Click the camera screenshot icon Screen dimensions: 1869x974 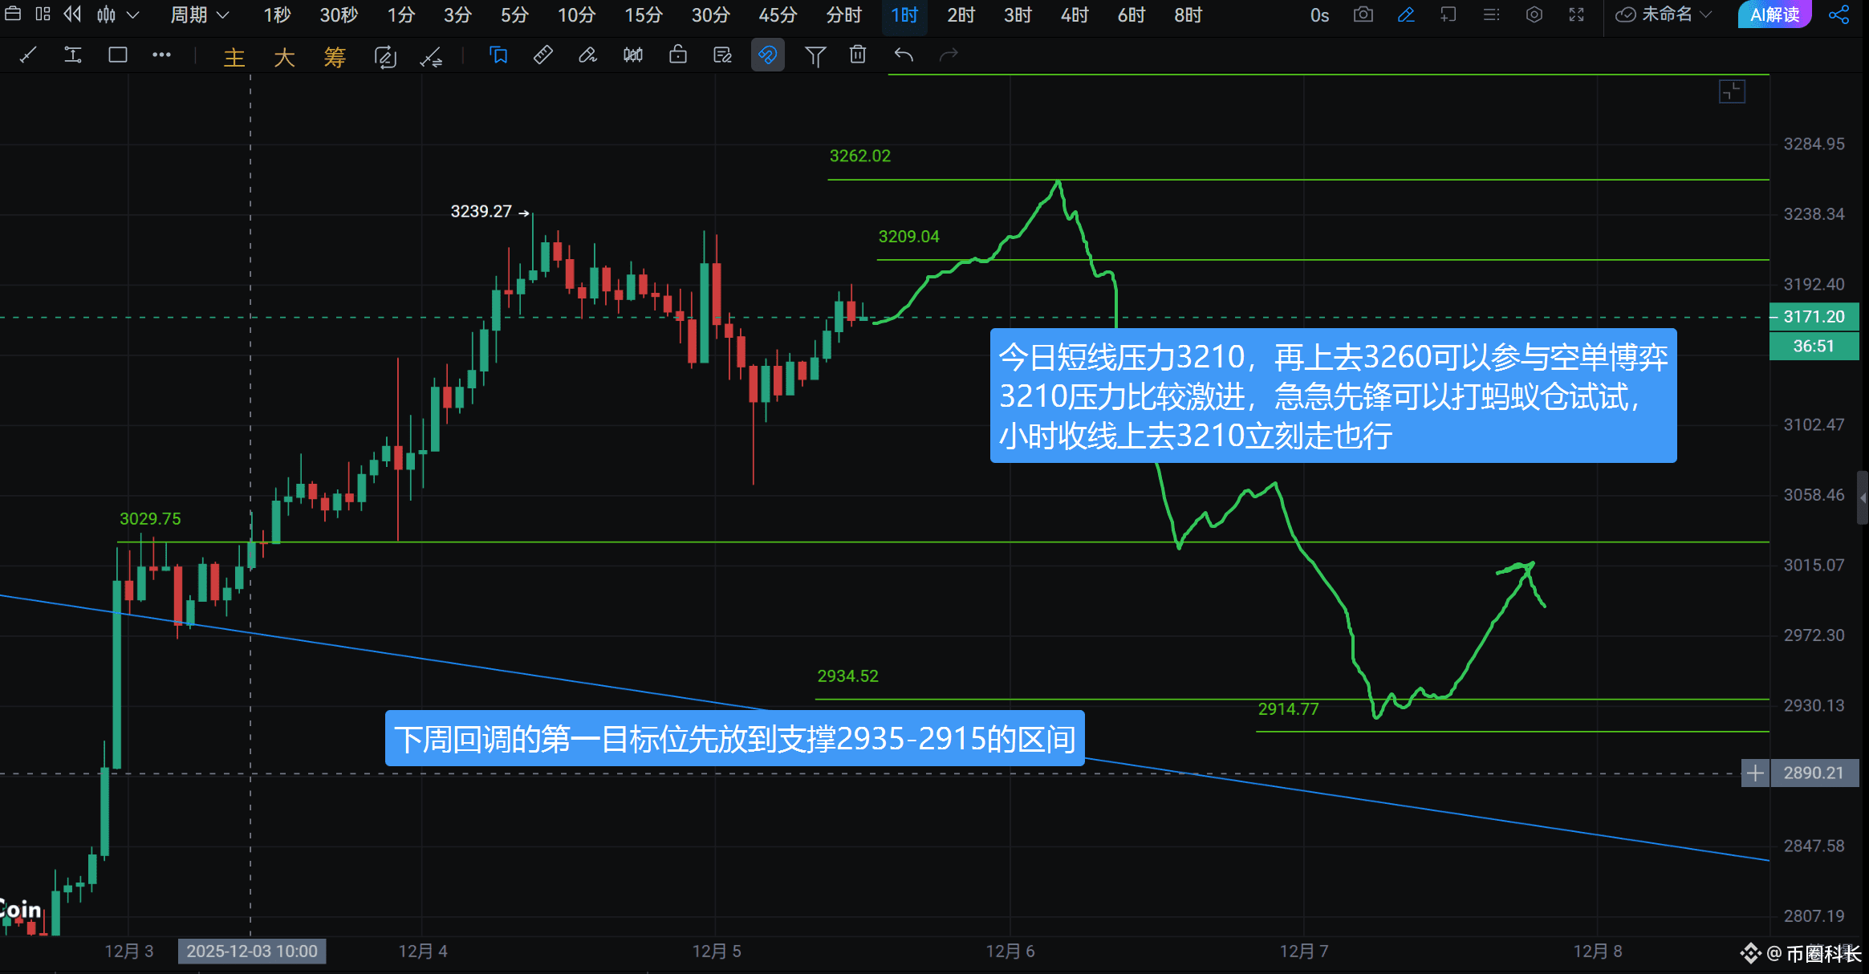click(x=1363, y=15)
